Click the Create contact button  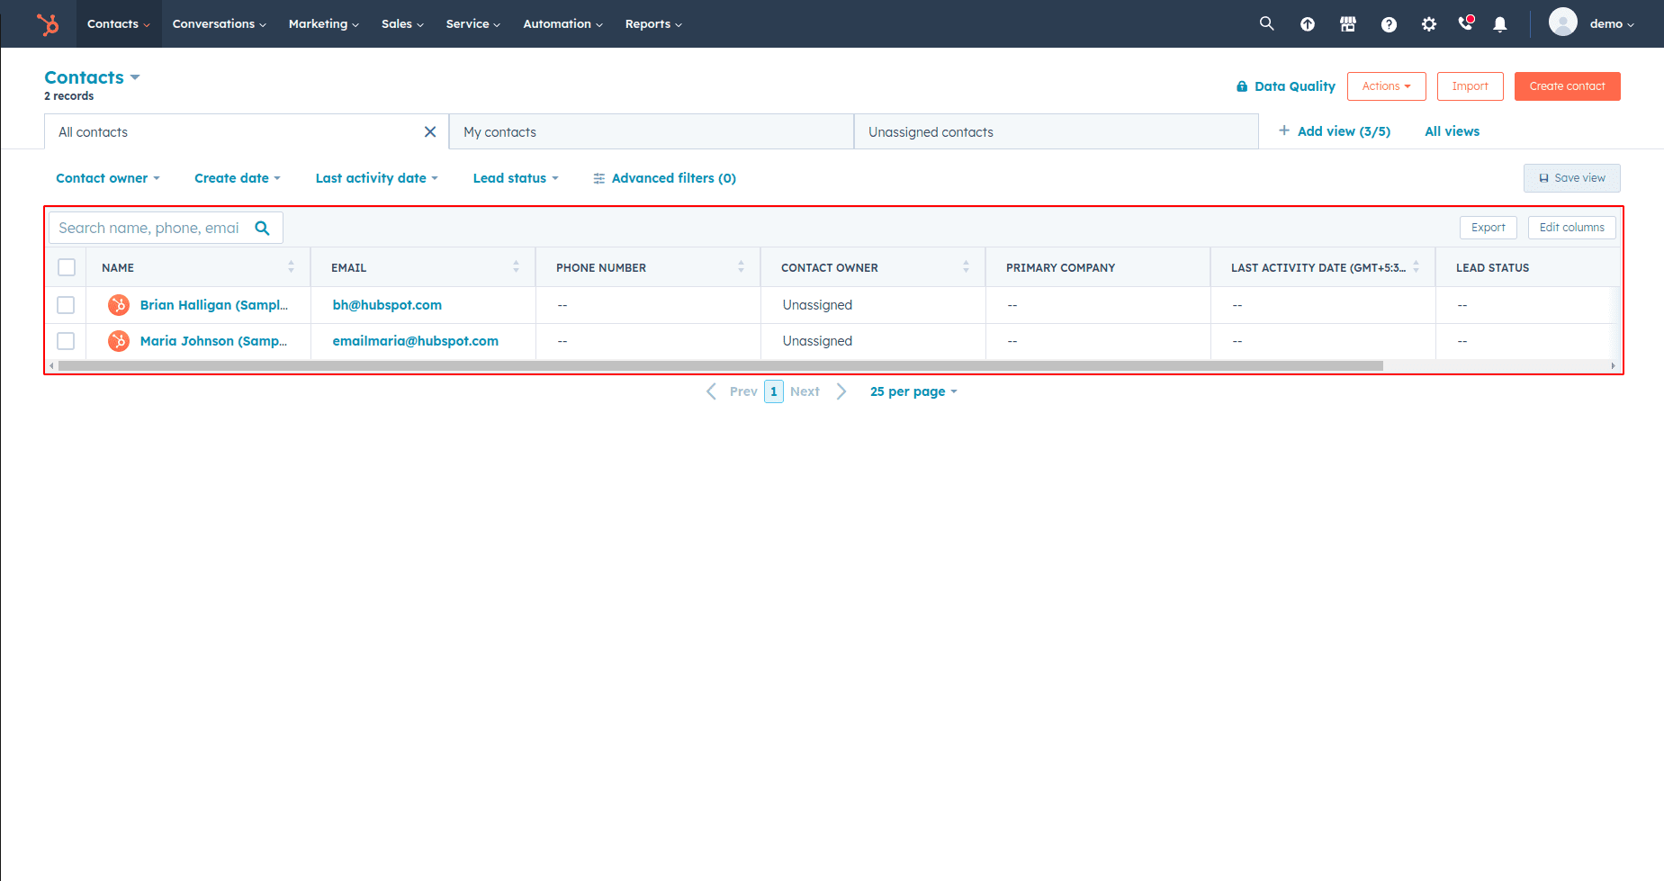click(x=1567, y=86)
